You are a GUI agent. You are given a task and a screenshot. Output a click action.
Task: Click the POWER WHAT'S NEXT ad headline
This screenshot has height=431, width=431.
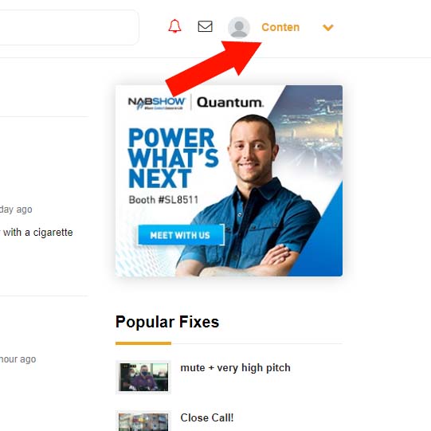pyautogui.click(x=173, y=158)
